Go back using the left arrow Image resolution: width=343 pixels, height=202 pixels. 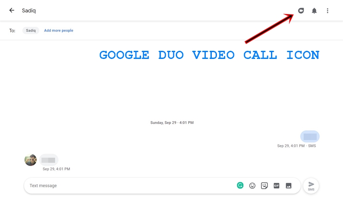pos(12,10)
